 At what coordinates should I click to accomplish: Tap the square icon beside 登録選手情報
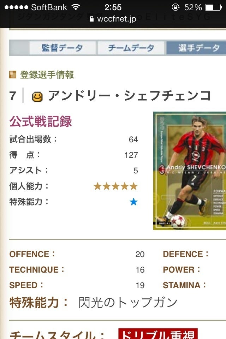click(x=13, y=75)
